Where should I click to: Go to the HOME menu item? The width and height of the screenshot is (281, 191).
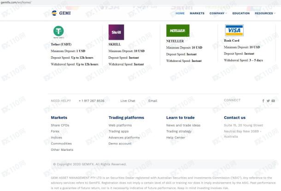tap(180, 13)
